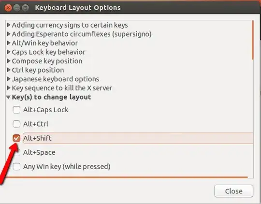Click the Close button
This screenshot has width=261, height=204.
coord(234,191)
